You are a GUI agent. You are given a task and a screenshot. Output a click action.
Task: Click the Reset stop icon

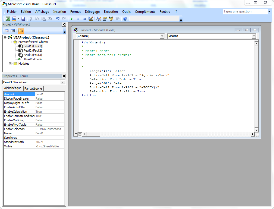click(84, 19)
